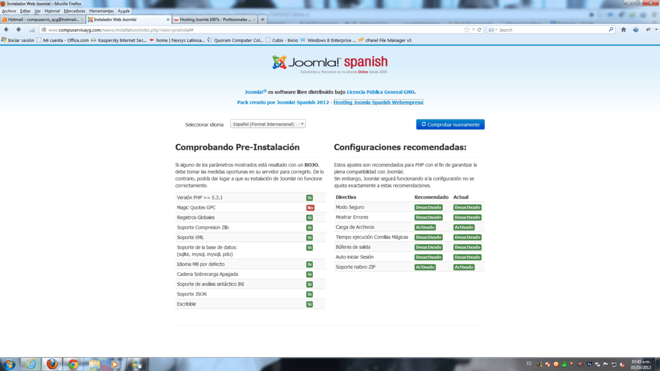Click Recomendado badge for Modo Seguro
This screenshot has height=371, width=660.
[428, 207]
